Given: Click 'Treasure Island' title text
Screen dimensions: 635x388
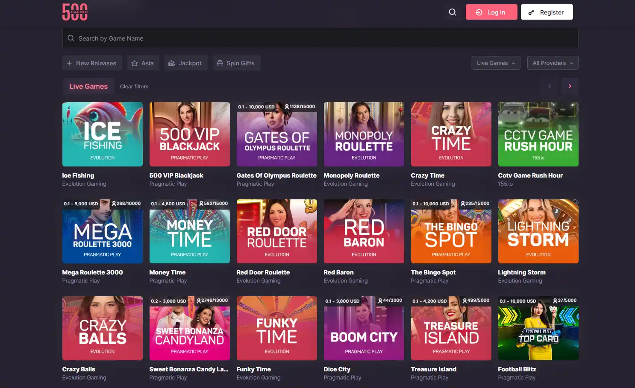Looking at the screenshot, I should pos(434,369).
